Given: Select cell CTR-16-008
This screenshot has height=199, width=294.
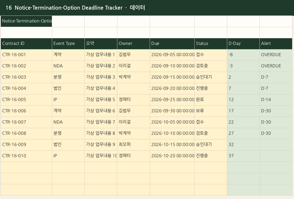Looking at the screenshot, I should pos(26,134).
